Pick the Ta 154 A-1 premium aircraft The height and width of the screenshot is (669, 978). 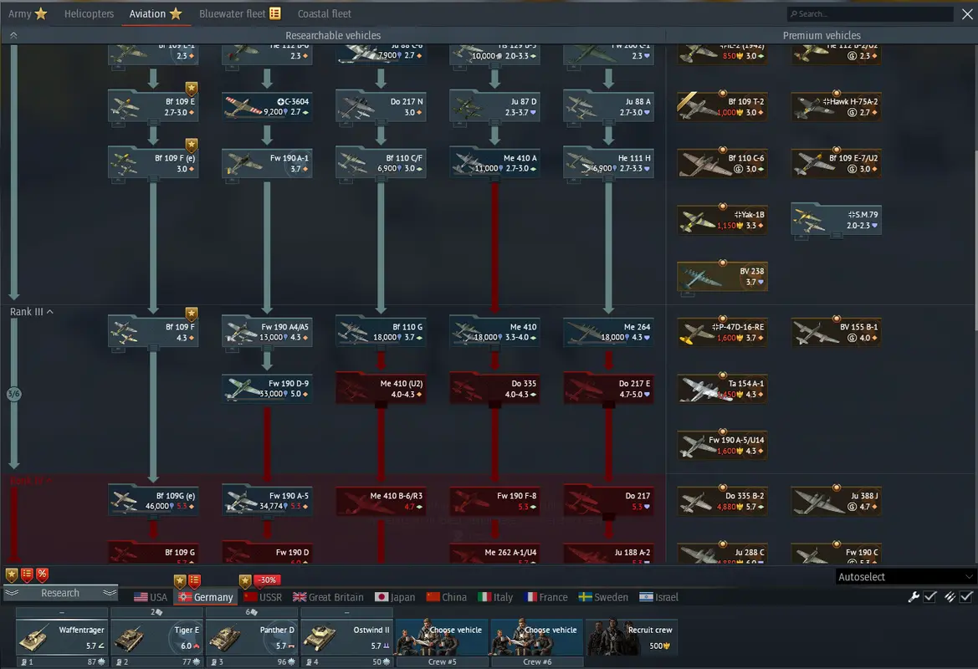tap(722, 388)
